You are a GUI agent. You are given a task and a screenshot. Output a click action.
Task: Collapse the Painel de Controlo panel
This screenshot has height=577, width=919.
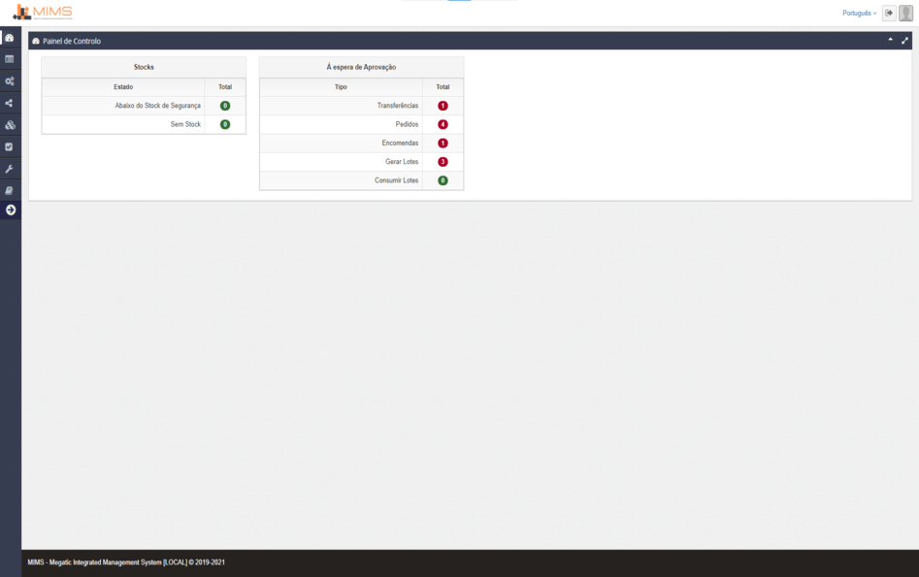point(889,40)
